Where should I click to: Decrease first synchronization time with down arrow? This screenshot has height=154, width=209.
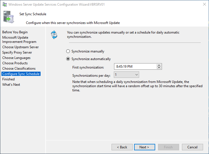159,68
